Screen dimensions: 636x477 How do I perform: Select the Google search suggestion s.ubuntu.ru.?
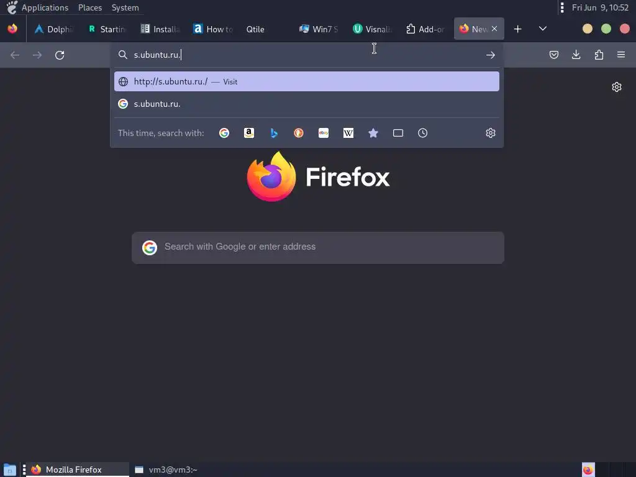coord(307,104)
